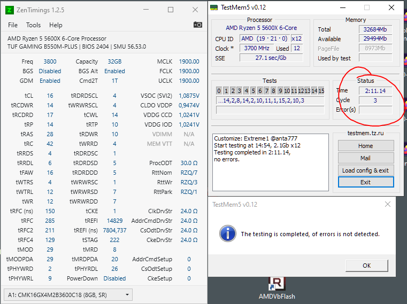Viewport: 407px width, 304px height.
Task: Click the Exit button in TestMem5
Action: tap(366, 182)
